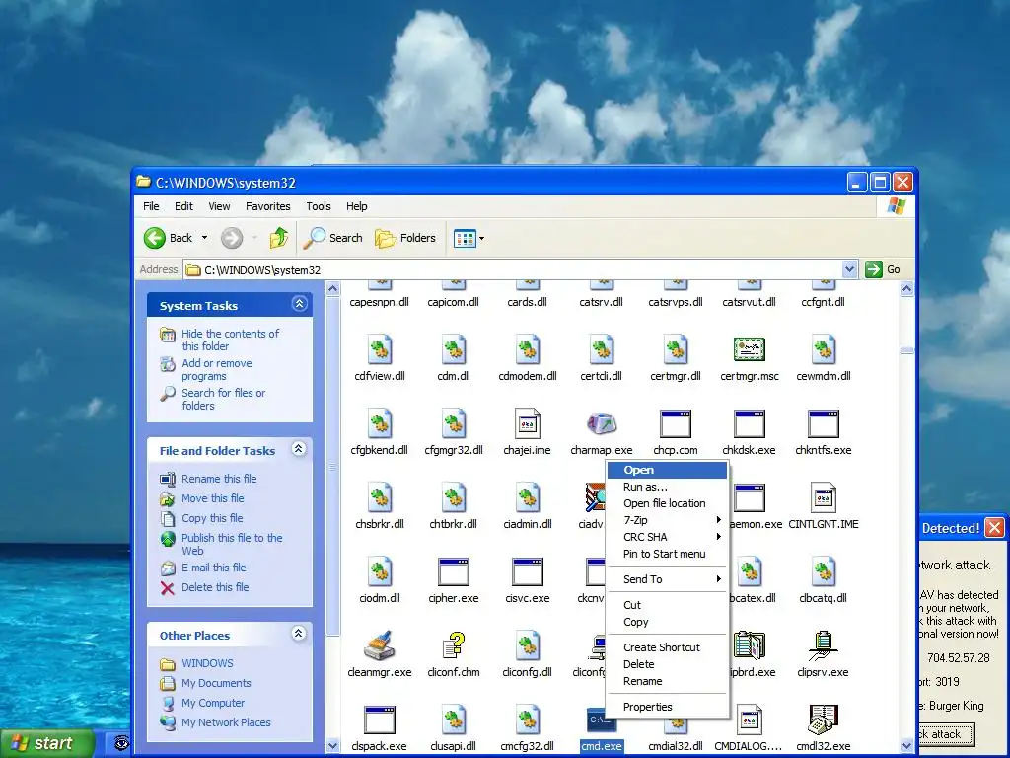Screen dimensions: 1010x758
Task: Open the Views dropdown arrow
Action: click(x=481, y=239)
